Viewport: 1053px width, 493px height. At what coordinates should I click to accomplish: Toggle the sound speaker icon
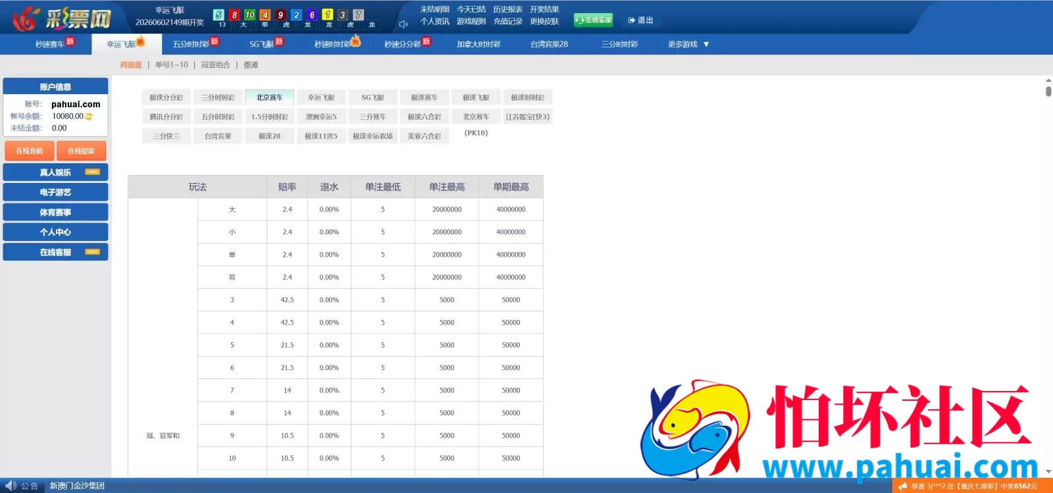pos(403,24)
